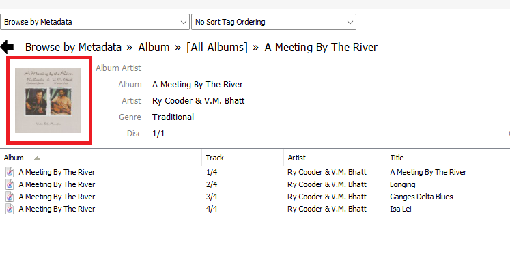The height and width of the screenshot is (275, 510).
Task: Click file icon beside first track row
Action: (10, 172)
